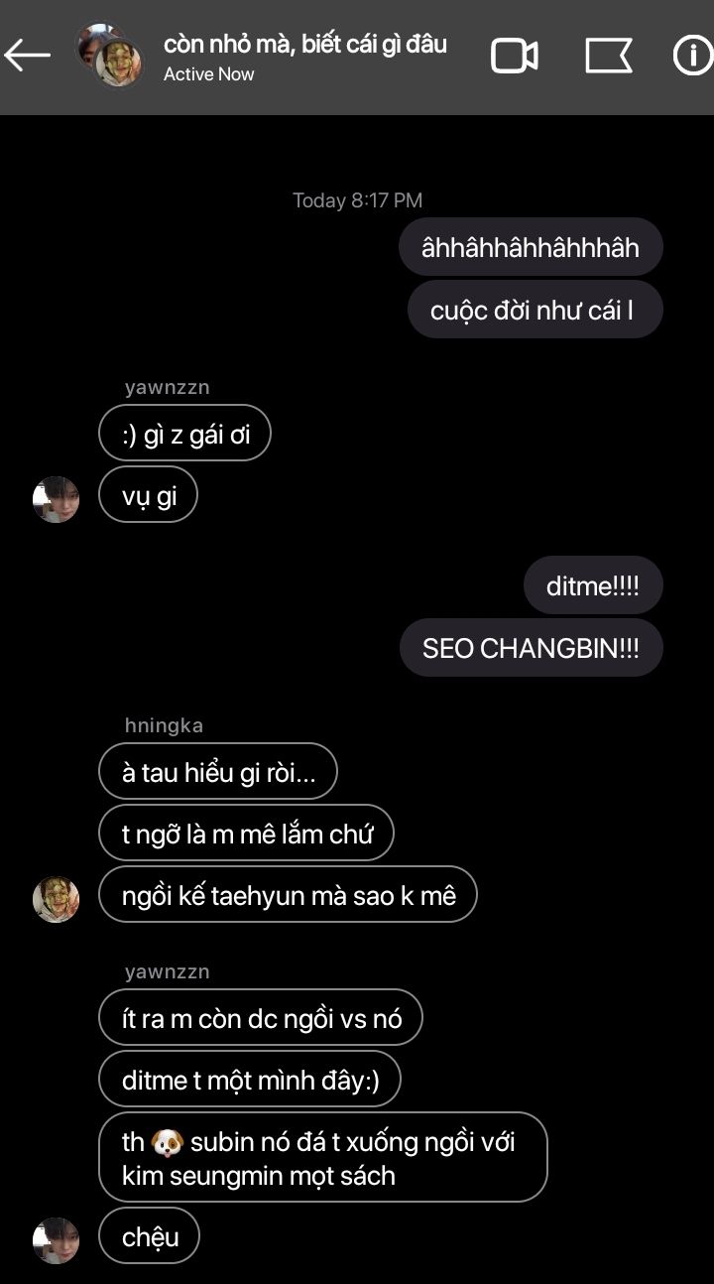Go back using the arrow icon
Viewport: 714px width, 1284px height.
pyautogui.click(x=28, y=57)
